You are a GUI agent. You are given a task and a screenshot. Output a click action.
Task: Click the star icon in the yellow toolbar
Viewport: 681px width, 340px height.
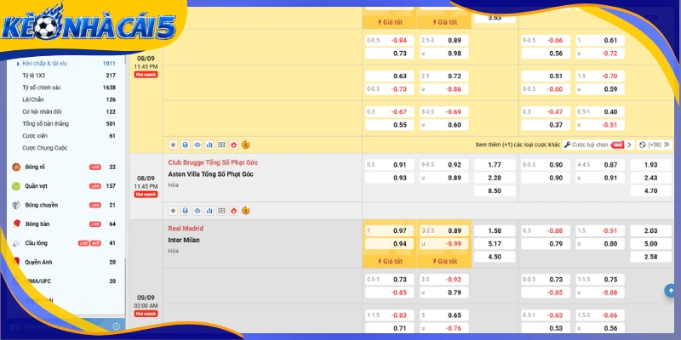pyautogui.click(x=173, y=144)
